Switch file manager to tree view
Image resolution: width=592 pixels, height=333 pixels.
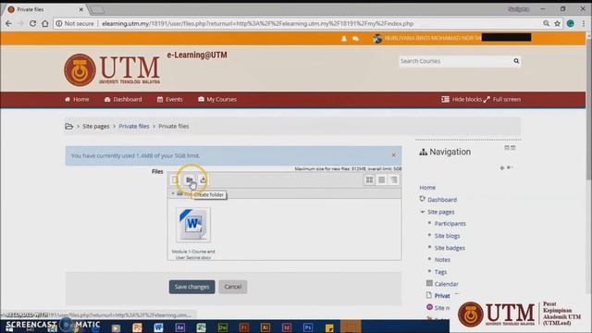pos(394,180)
